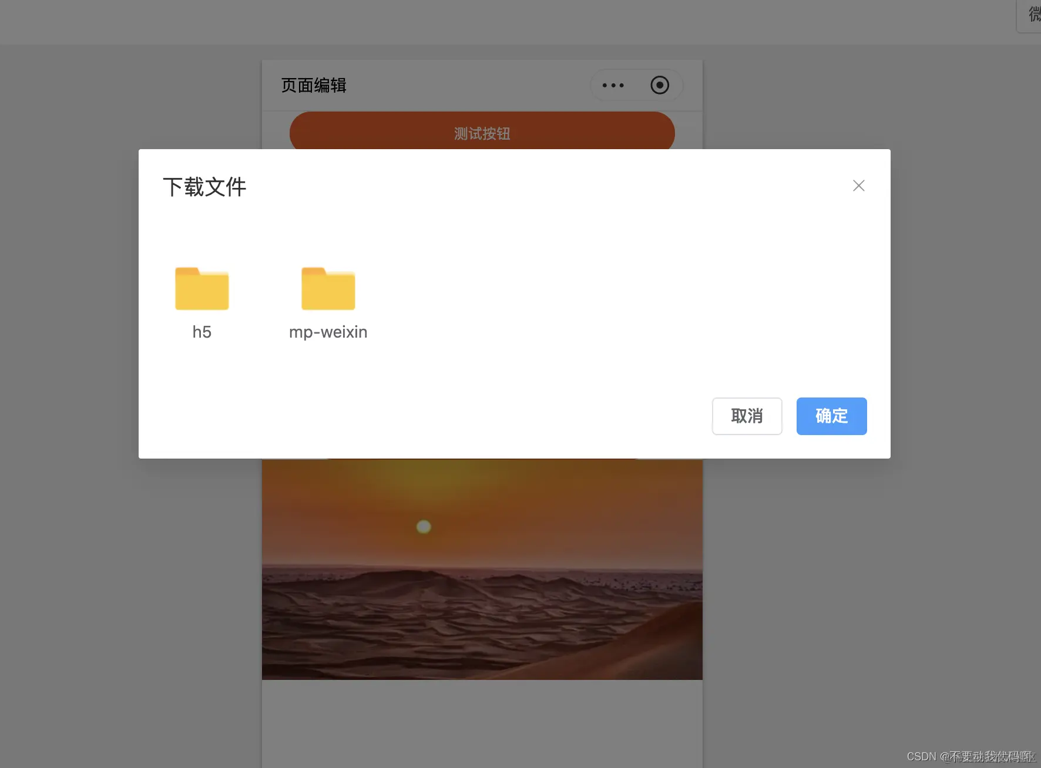
Task: Click the X to close the download dialog
Action: click(x=858, y=186)
